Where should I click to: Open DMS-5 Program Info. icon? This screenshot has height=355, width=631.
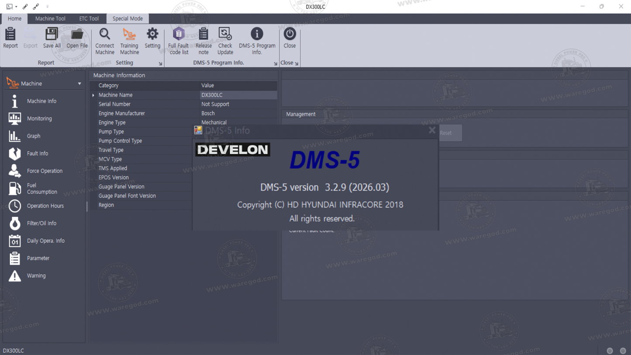click(257, 41)
